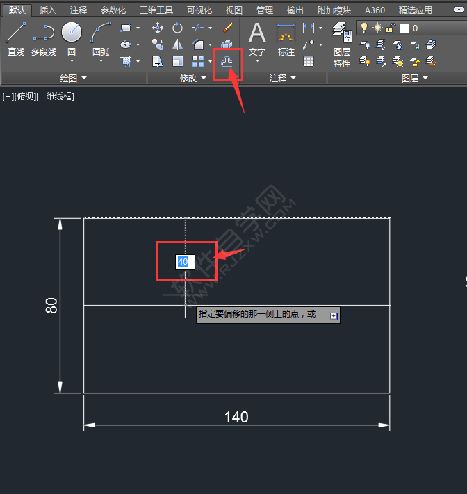Click the Layer Unlock tool
This screenshot has width=467, height=494.
point(414,61)
